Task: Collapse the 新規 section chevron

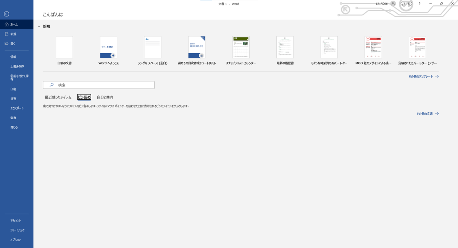Action: [39, 26]
